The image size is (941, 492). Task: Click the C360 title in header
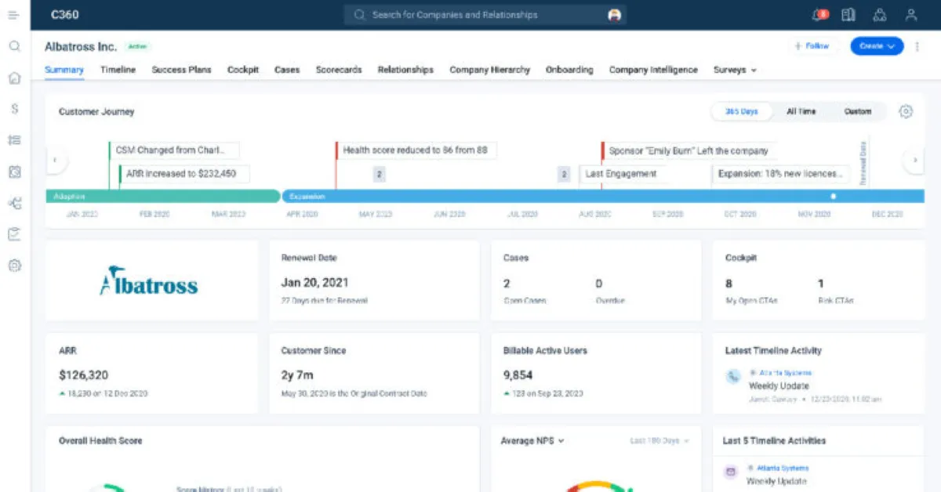[x=64, y=15]
